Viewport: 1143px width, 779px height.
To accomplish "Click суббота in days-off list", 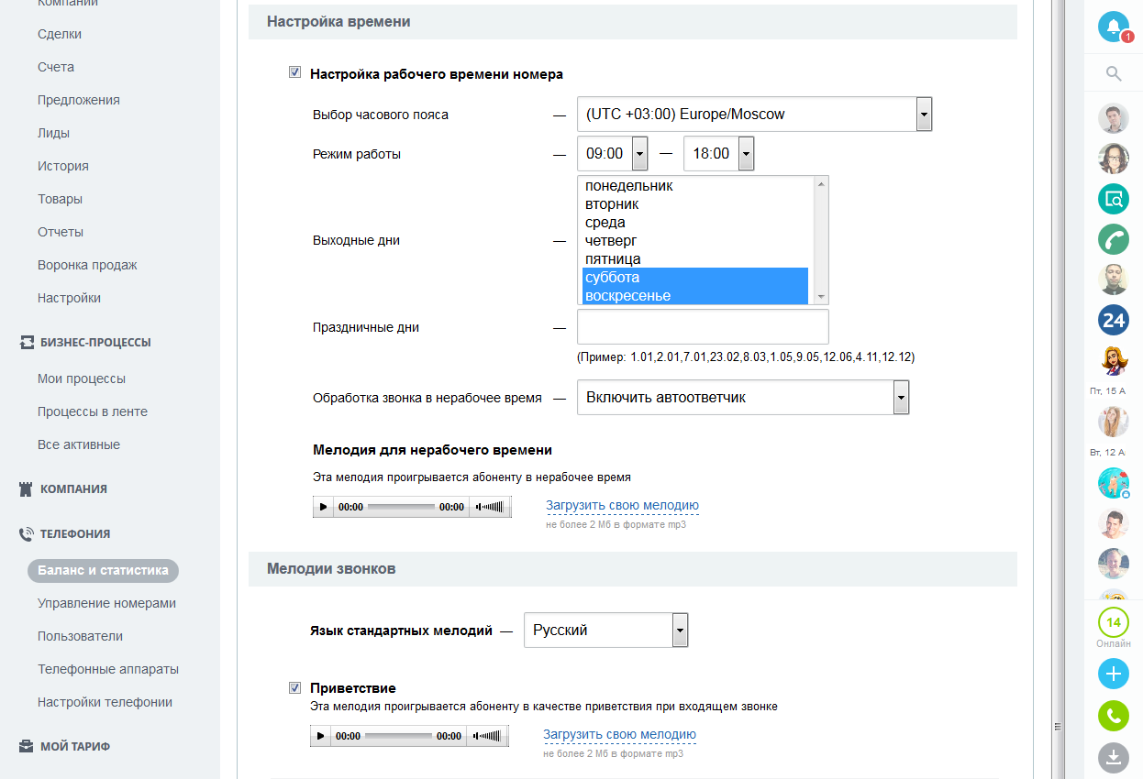I will [695, 277].
